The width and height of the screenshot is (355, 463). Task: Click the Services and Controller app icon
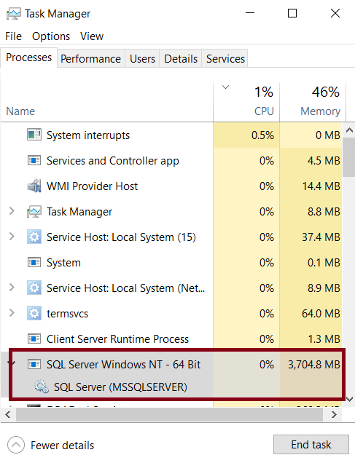point(34,161)
